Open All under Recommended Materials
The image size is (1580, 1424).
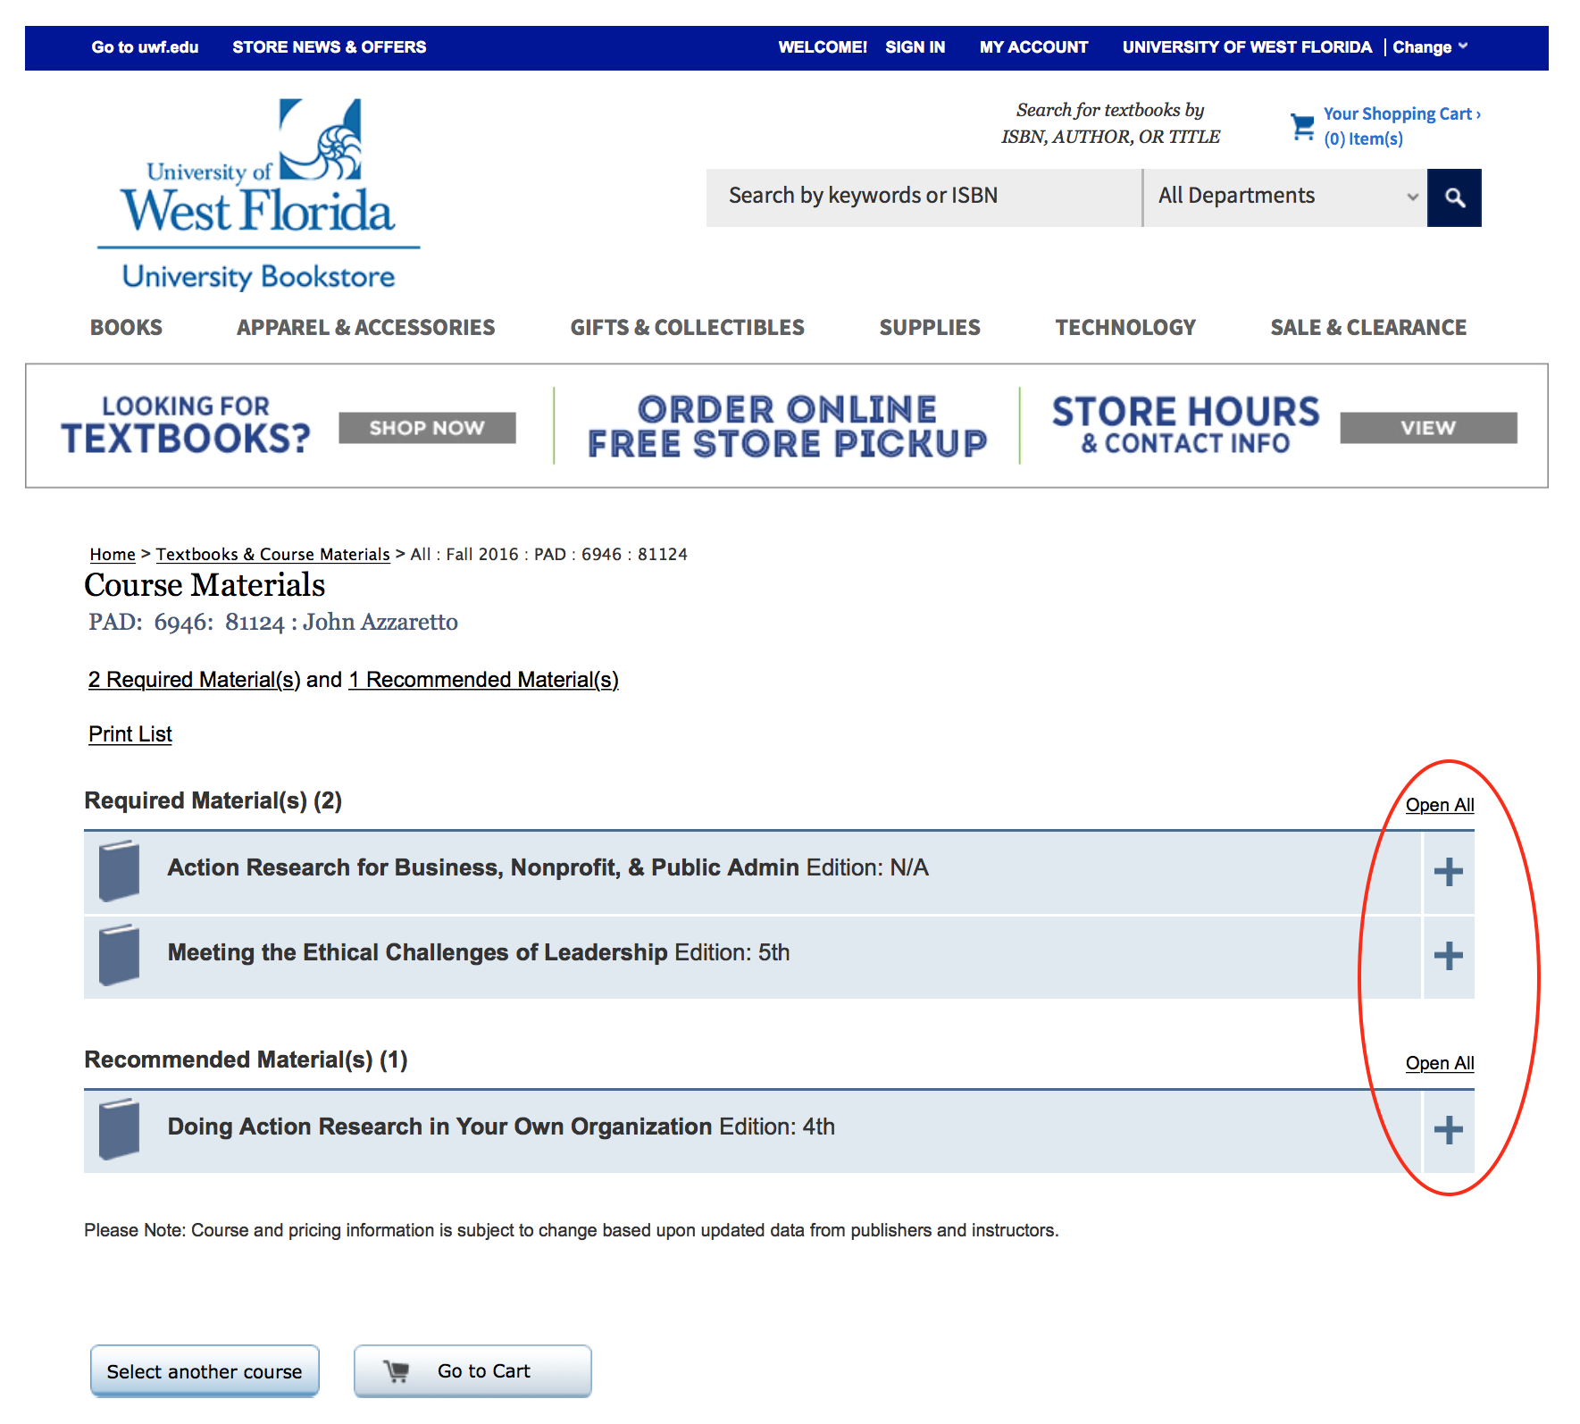point(1439,1062)
